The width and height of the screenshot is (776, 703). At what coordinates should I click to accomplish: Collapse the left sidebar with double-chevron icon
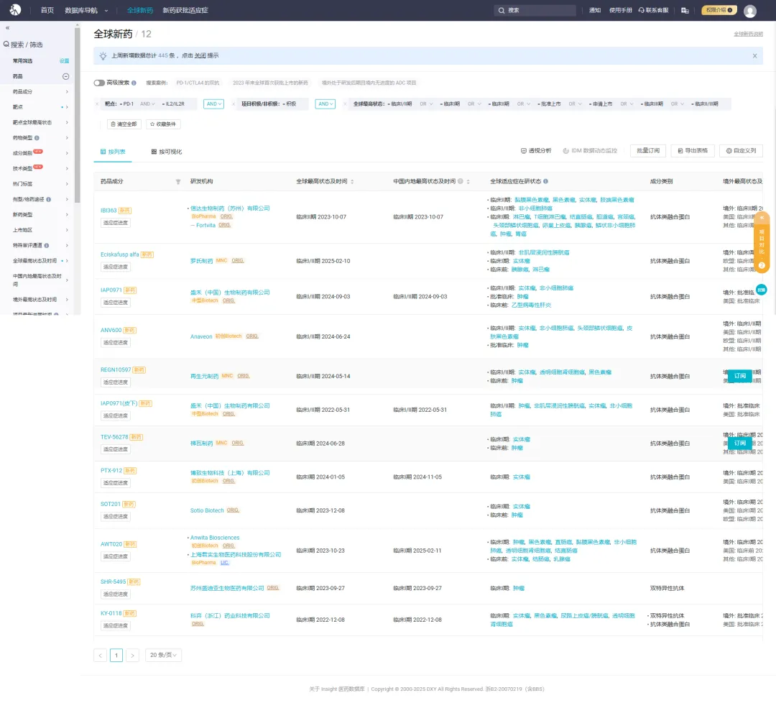coord(8,27)
